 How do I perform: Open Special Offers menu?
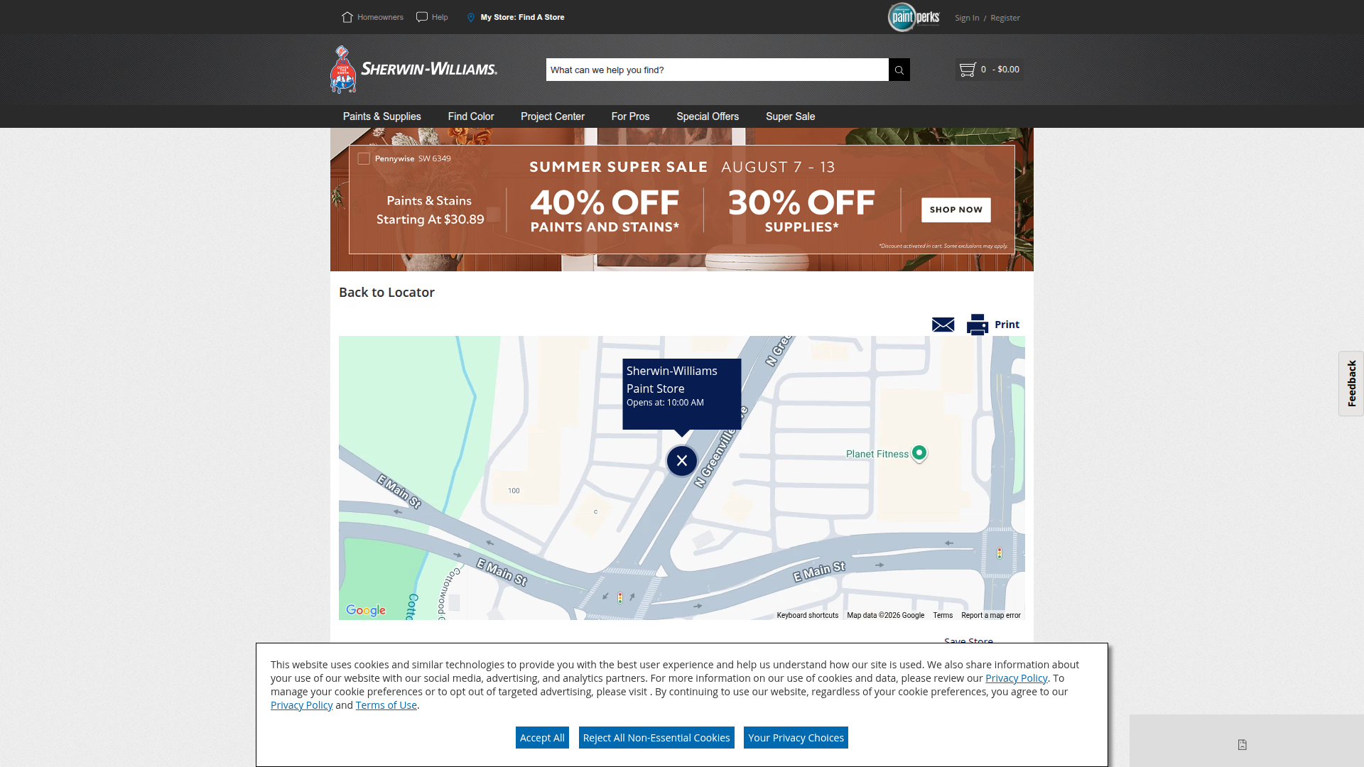pyautogui.click(x=708, y=116)
